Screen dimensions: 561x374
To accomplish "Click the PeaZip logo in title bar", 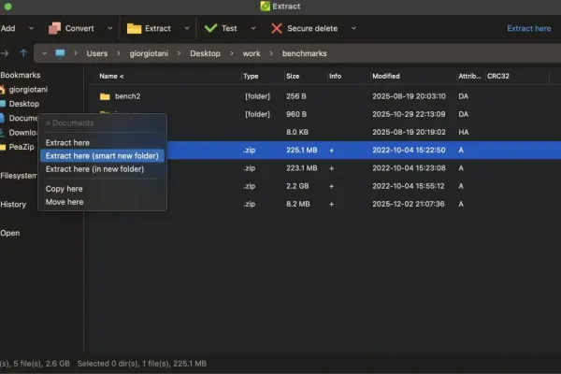I will pyautogui.click(x=266, y=7).
